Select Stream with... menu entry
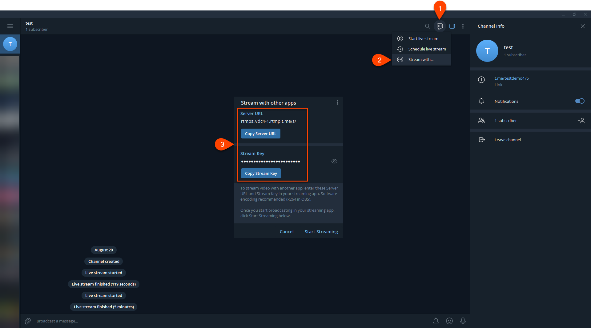This screenshot has height=328, width=591. coord(421,59)
